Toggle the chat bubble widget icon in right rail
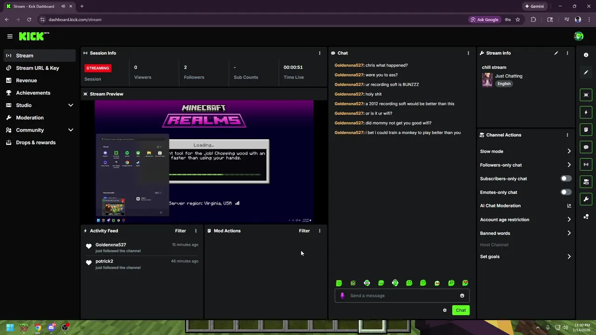This screenshot has width=596, height=335. [586, 147]
